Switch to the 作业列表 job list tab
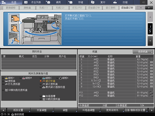This screenshot has width=155, height=116. pyautogui.click(x=33, y=2)
